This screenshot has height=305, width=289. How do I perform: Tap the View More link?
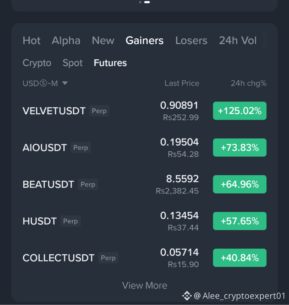(x=144, y=285)
